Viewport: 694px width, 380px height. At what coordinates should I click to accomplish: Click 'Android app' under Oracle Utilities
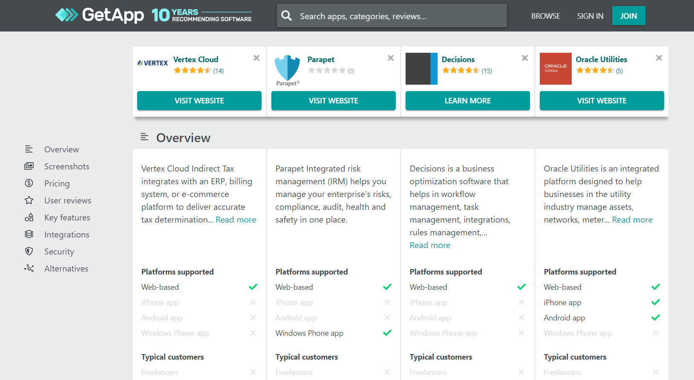click(564, 318)
